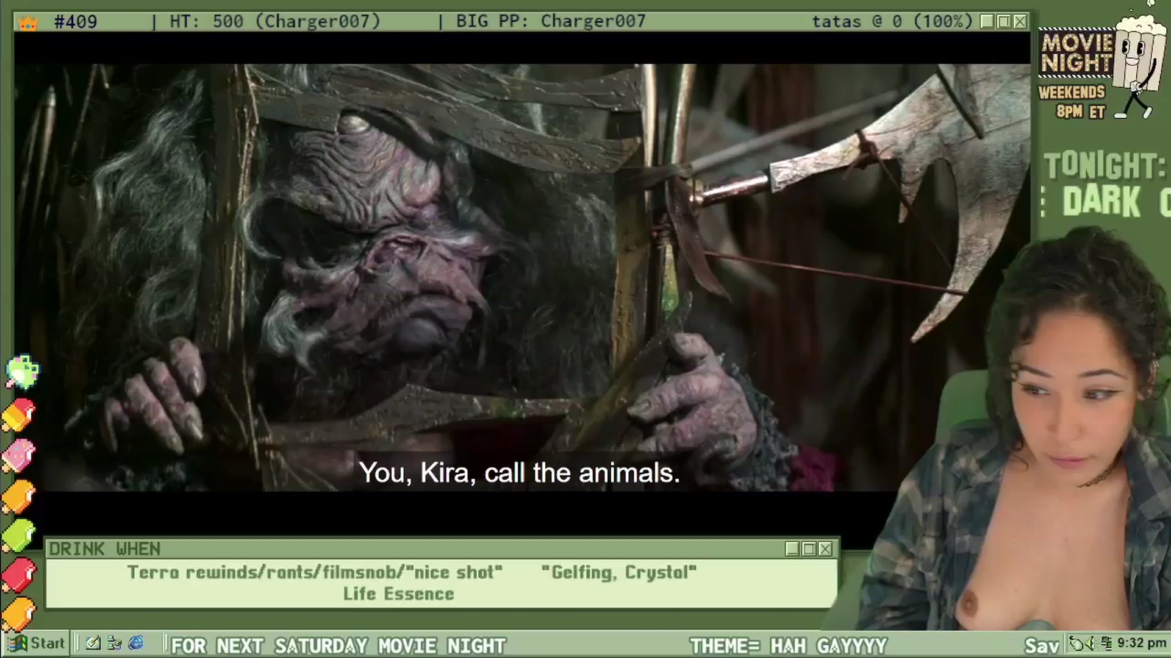Image resolution: width=1171 pixels, height=658 pixels.
Task: Click the MOVIE NIGHT logo text
Action: coord(1077,53)
